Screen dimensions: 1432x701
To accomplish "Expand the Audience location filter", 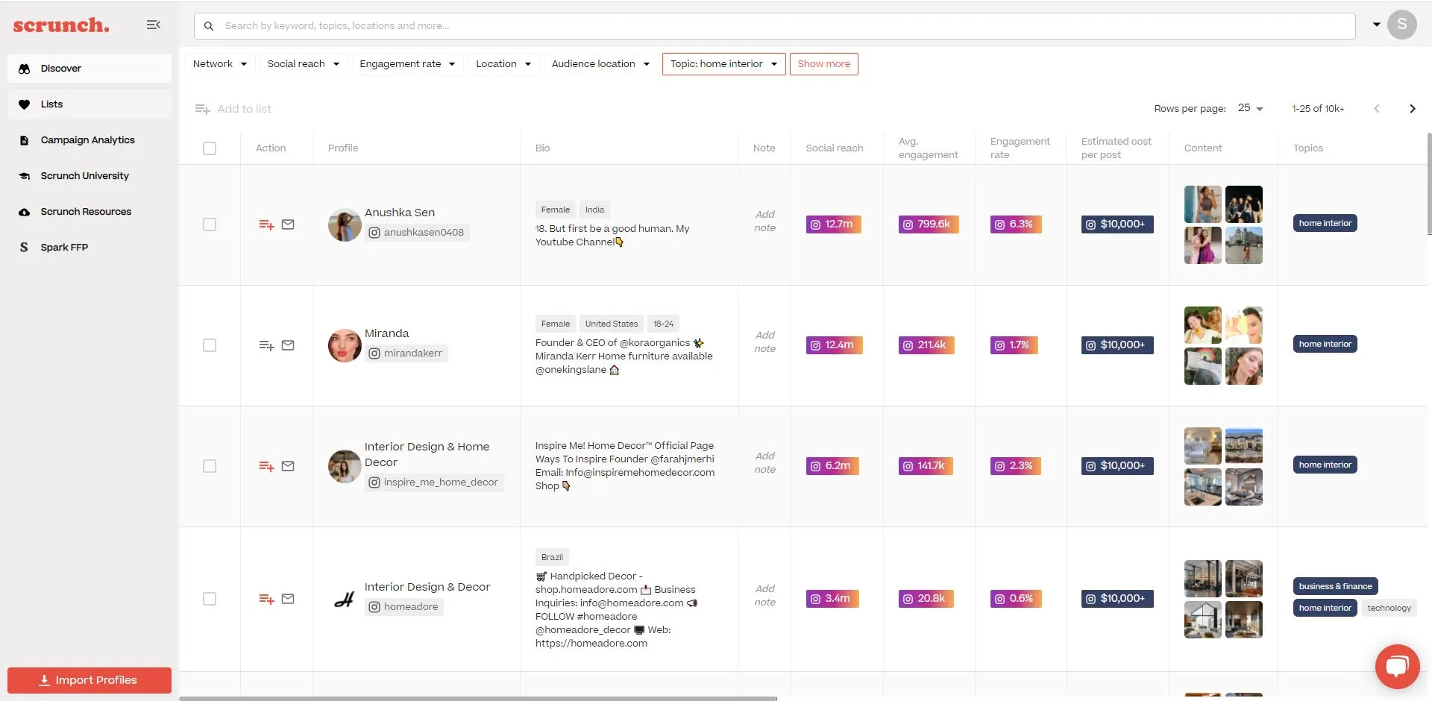I will tap(600, 64).
